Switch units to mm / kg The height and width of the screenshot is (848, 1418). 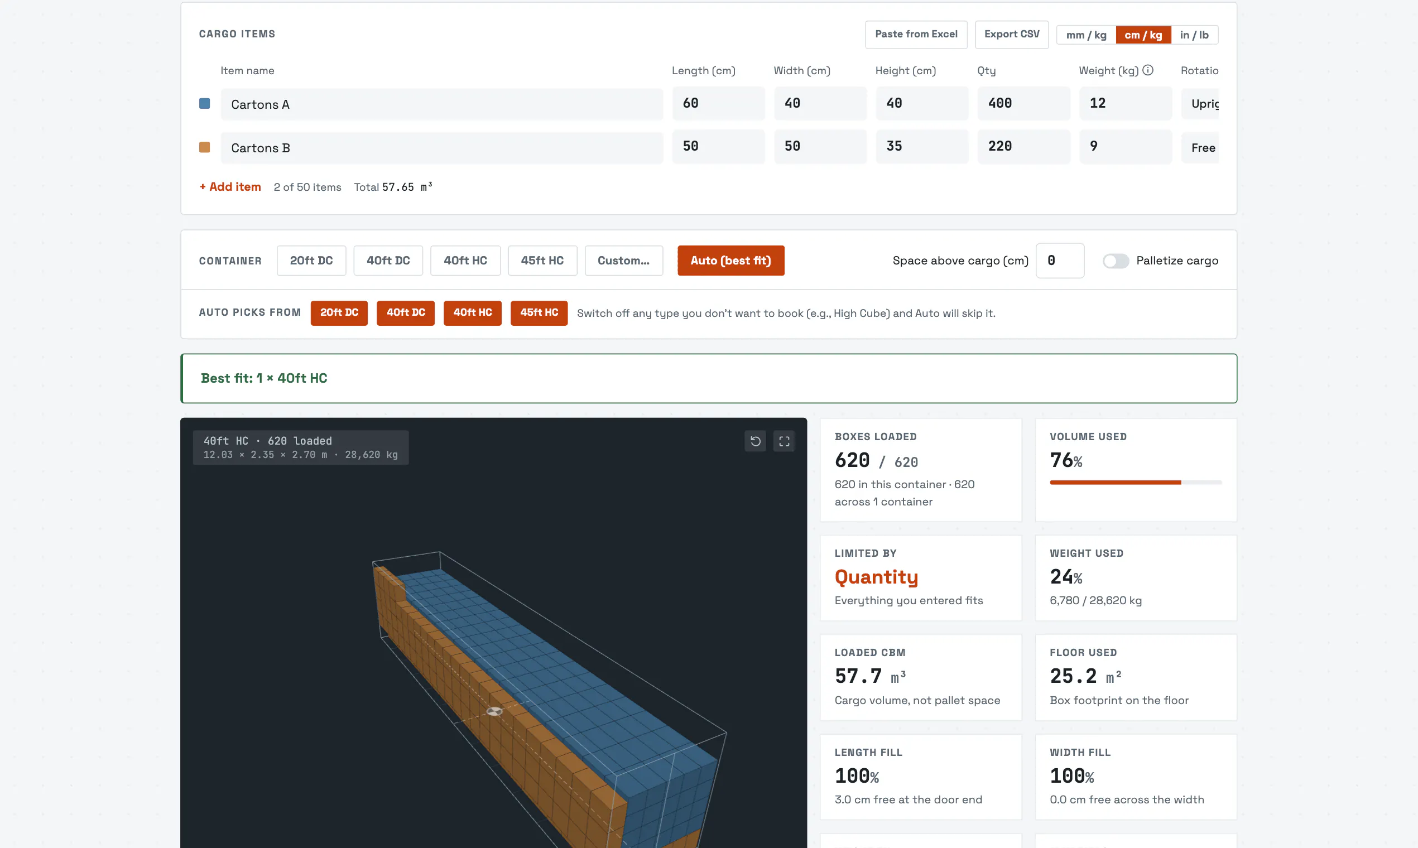point(1086,35)
